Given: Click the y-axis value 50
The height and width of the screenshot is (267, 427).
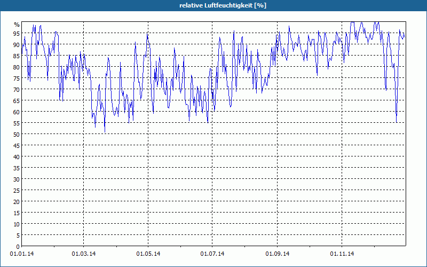Looking at the screenshot, I should (17, 135).
